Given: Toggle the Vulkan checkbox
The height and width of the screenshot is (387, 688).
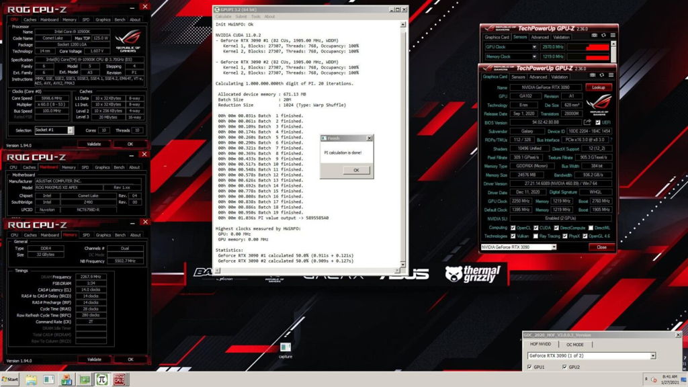Looking at the screenshot, I should click(x=513, y=236).
